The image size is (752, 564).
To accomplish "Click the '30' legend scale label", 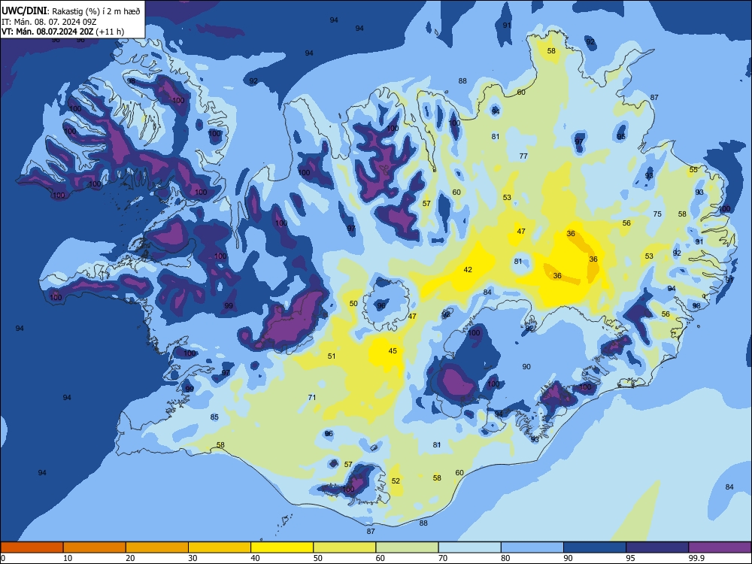I will point(193,558).
